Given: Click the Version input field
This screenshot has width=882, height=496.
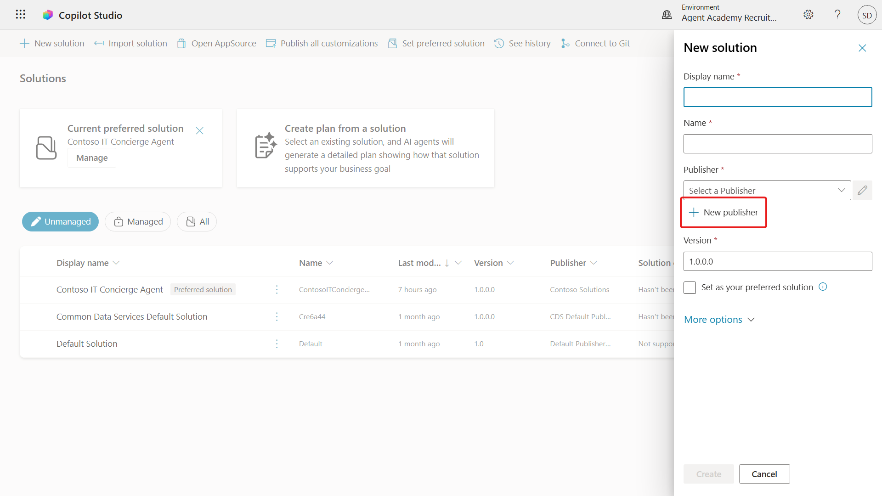Looking at the screenshot, I should 778,261.
